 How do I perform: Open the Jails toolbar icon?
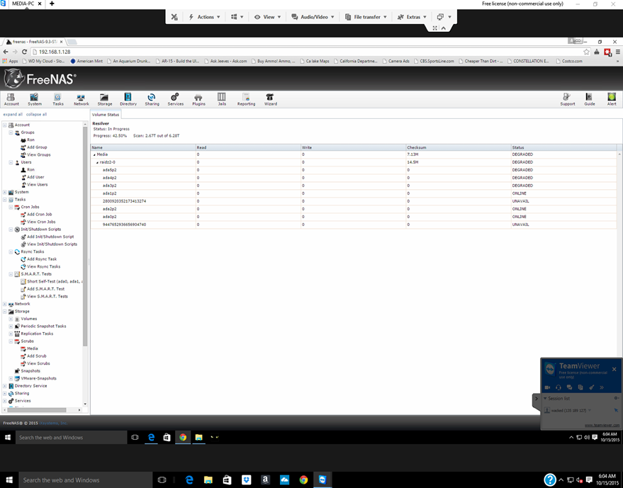(222, 99)
